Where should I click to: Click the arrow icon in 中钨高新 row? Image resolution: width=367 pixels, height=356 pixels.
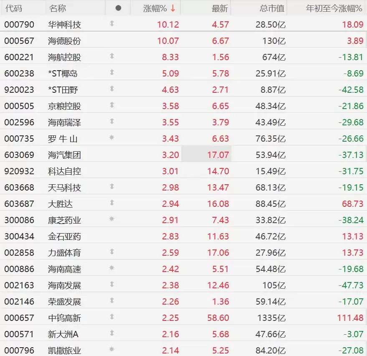(111, 318)
